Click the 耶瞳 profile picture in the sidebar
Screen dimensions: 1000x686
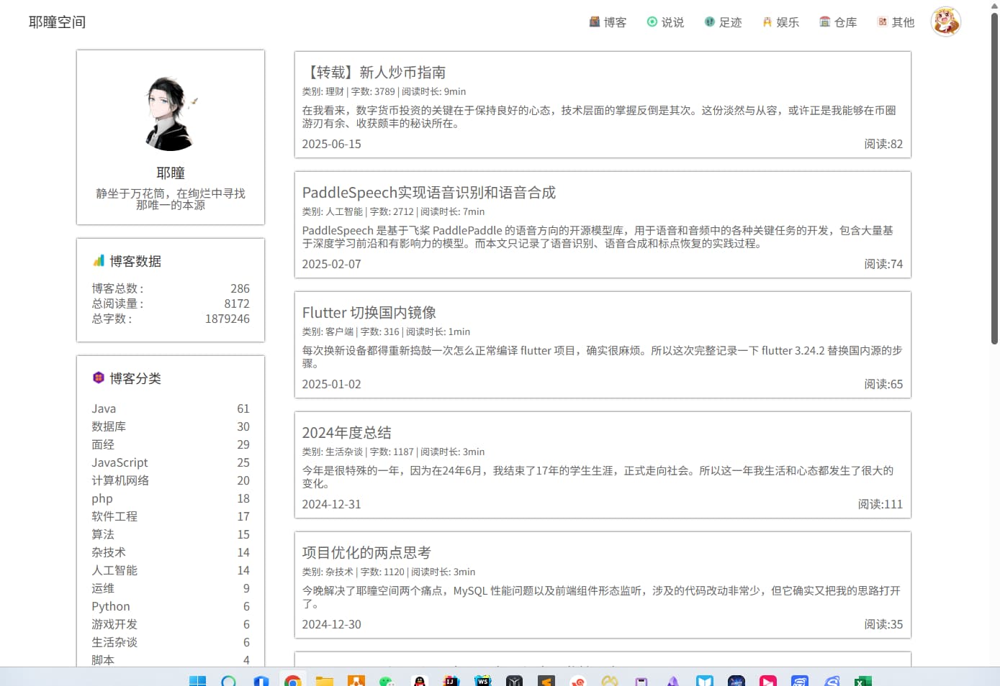[171, 114]
